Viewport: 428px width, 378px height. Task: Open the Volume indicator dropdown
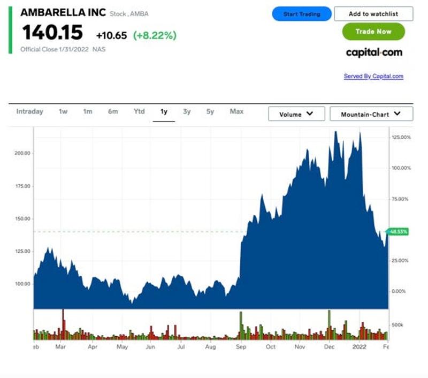297,114
